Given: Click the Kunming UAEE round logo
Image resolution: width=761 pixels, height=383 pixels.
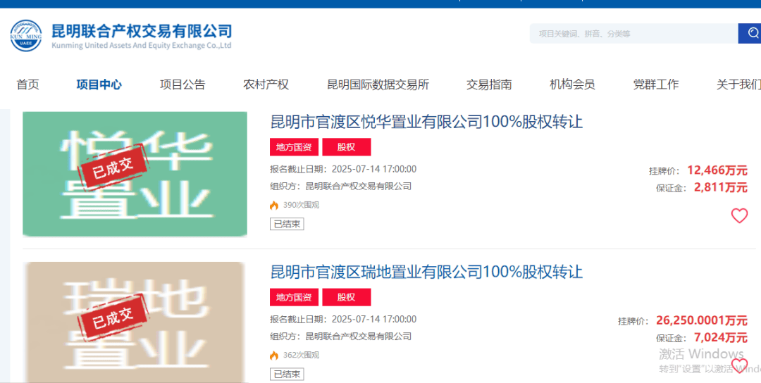Looking at the screenshot, I should coord(26,36).
